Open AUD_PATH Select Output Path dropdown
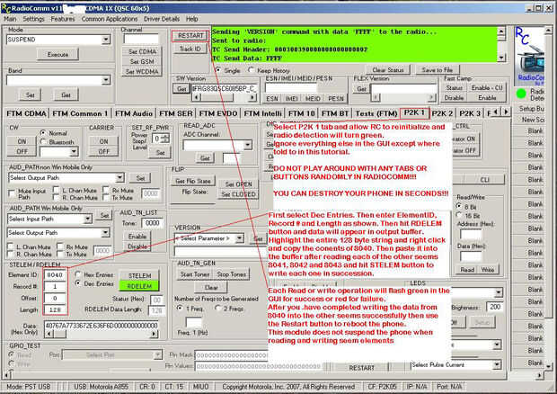This screenshot has height=394, width=557. [119, 177]
